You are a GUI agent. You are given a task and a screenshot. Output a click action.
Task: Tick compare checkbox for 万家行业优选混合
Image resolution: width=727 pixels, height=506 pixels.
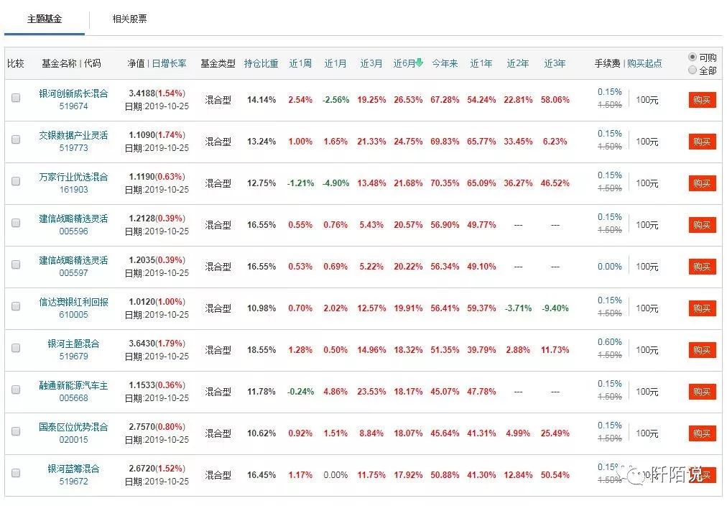click(x=16, y=181)
